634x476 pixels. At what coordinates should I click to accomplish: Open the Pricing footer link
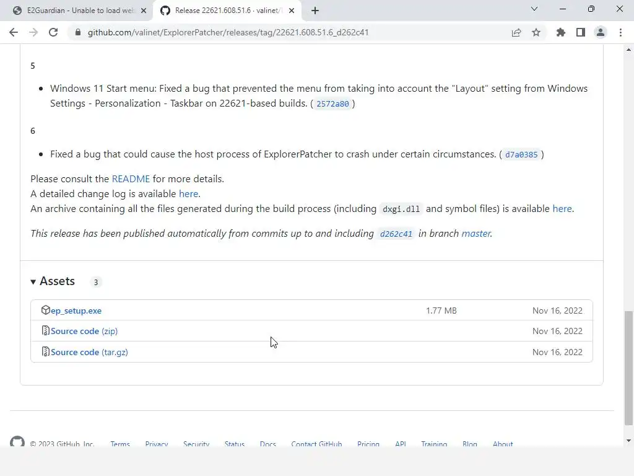pyautogui.click(x=368, y=444)
